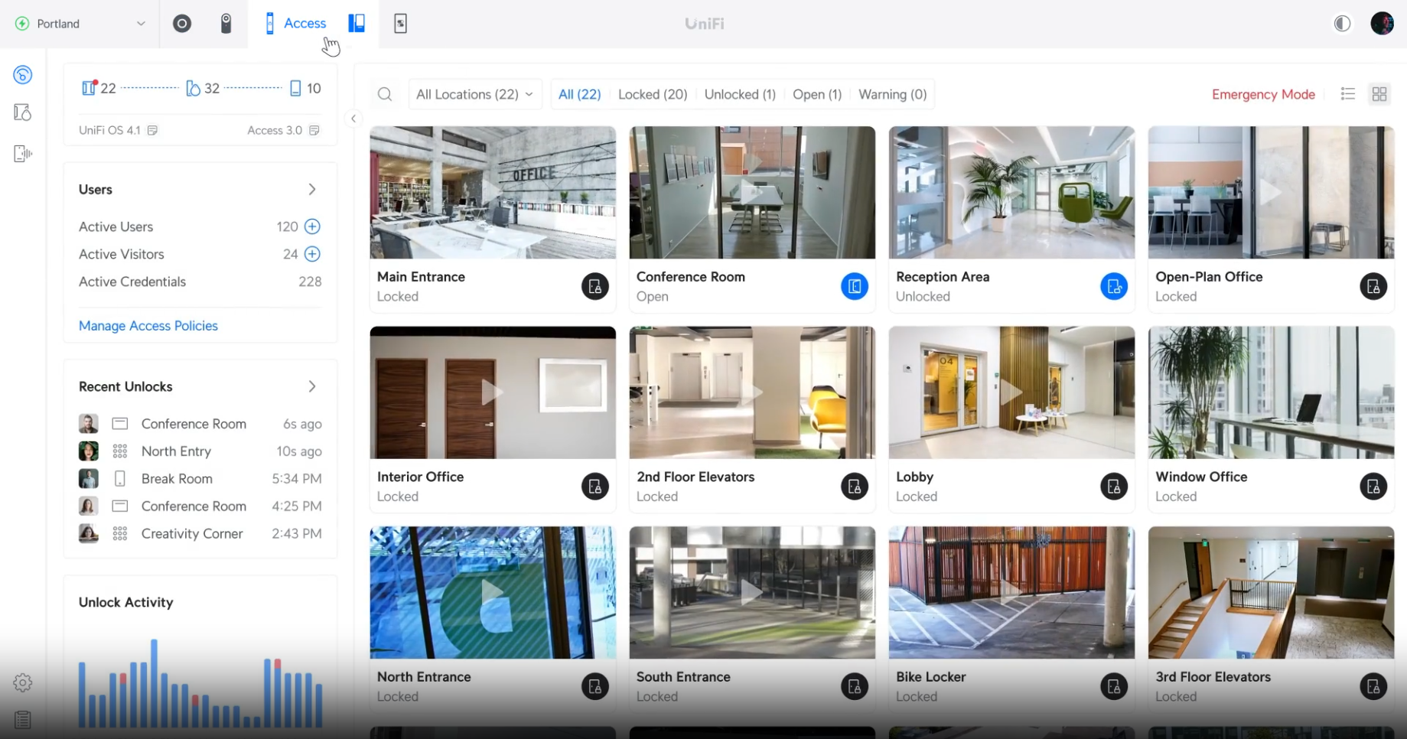The width and height of the screenshot is (1407, 739).
Task: Switch to list view
Action: pos(1348,94)
